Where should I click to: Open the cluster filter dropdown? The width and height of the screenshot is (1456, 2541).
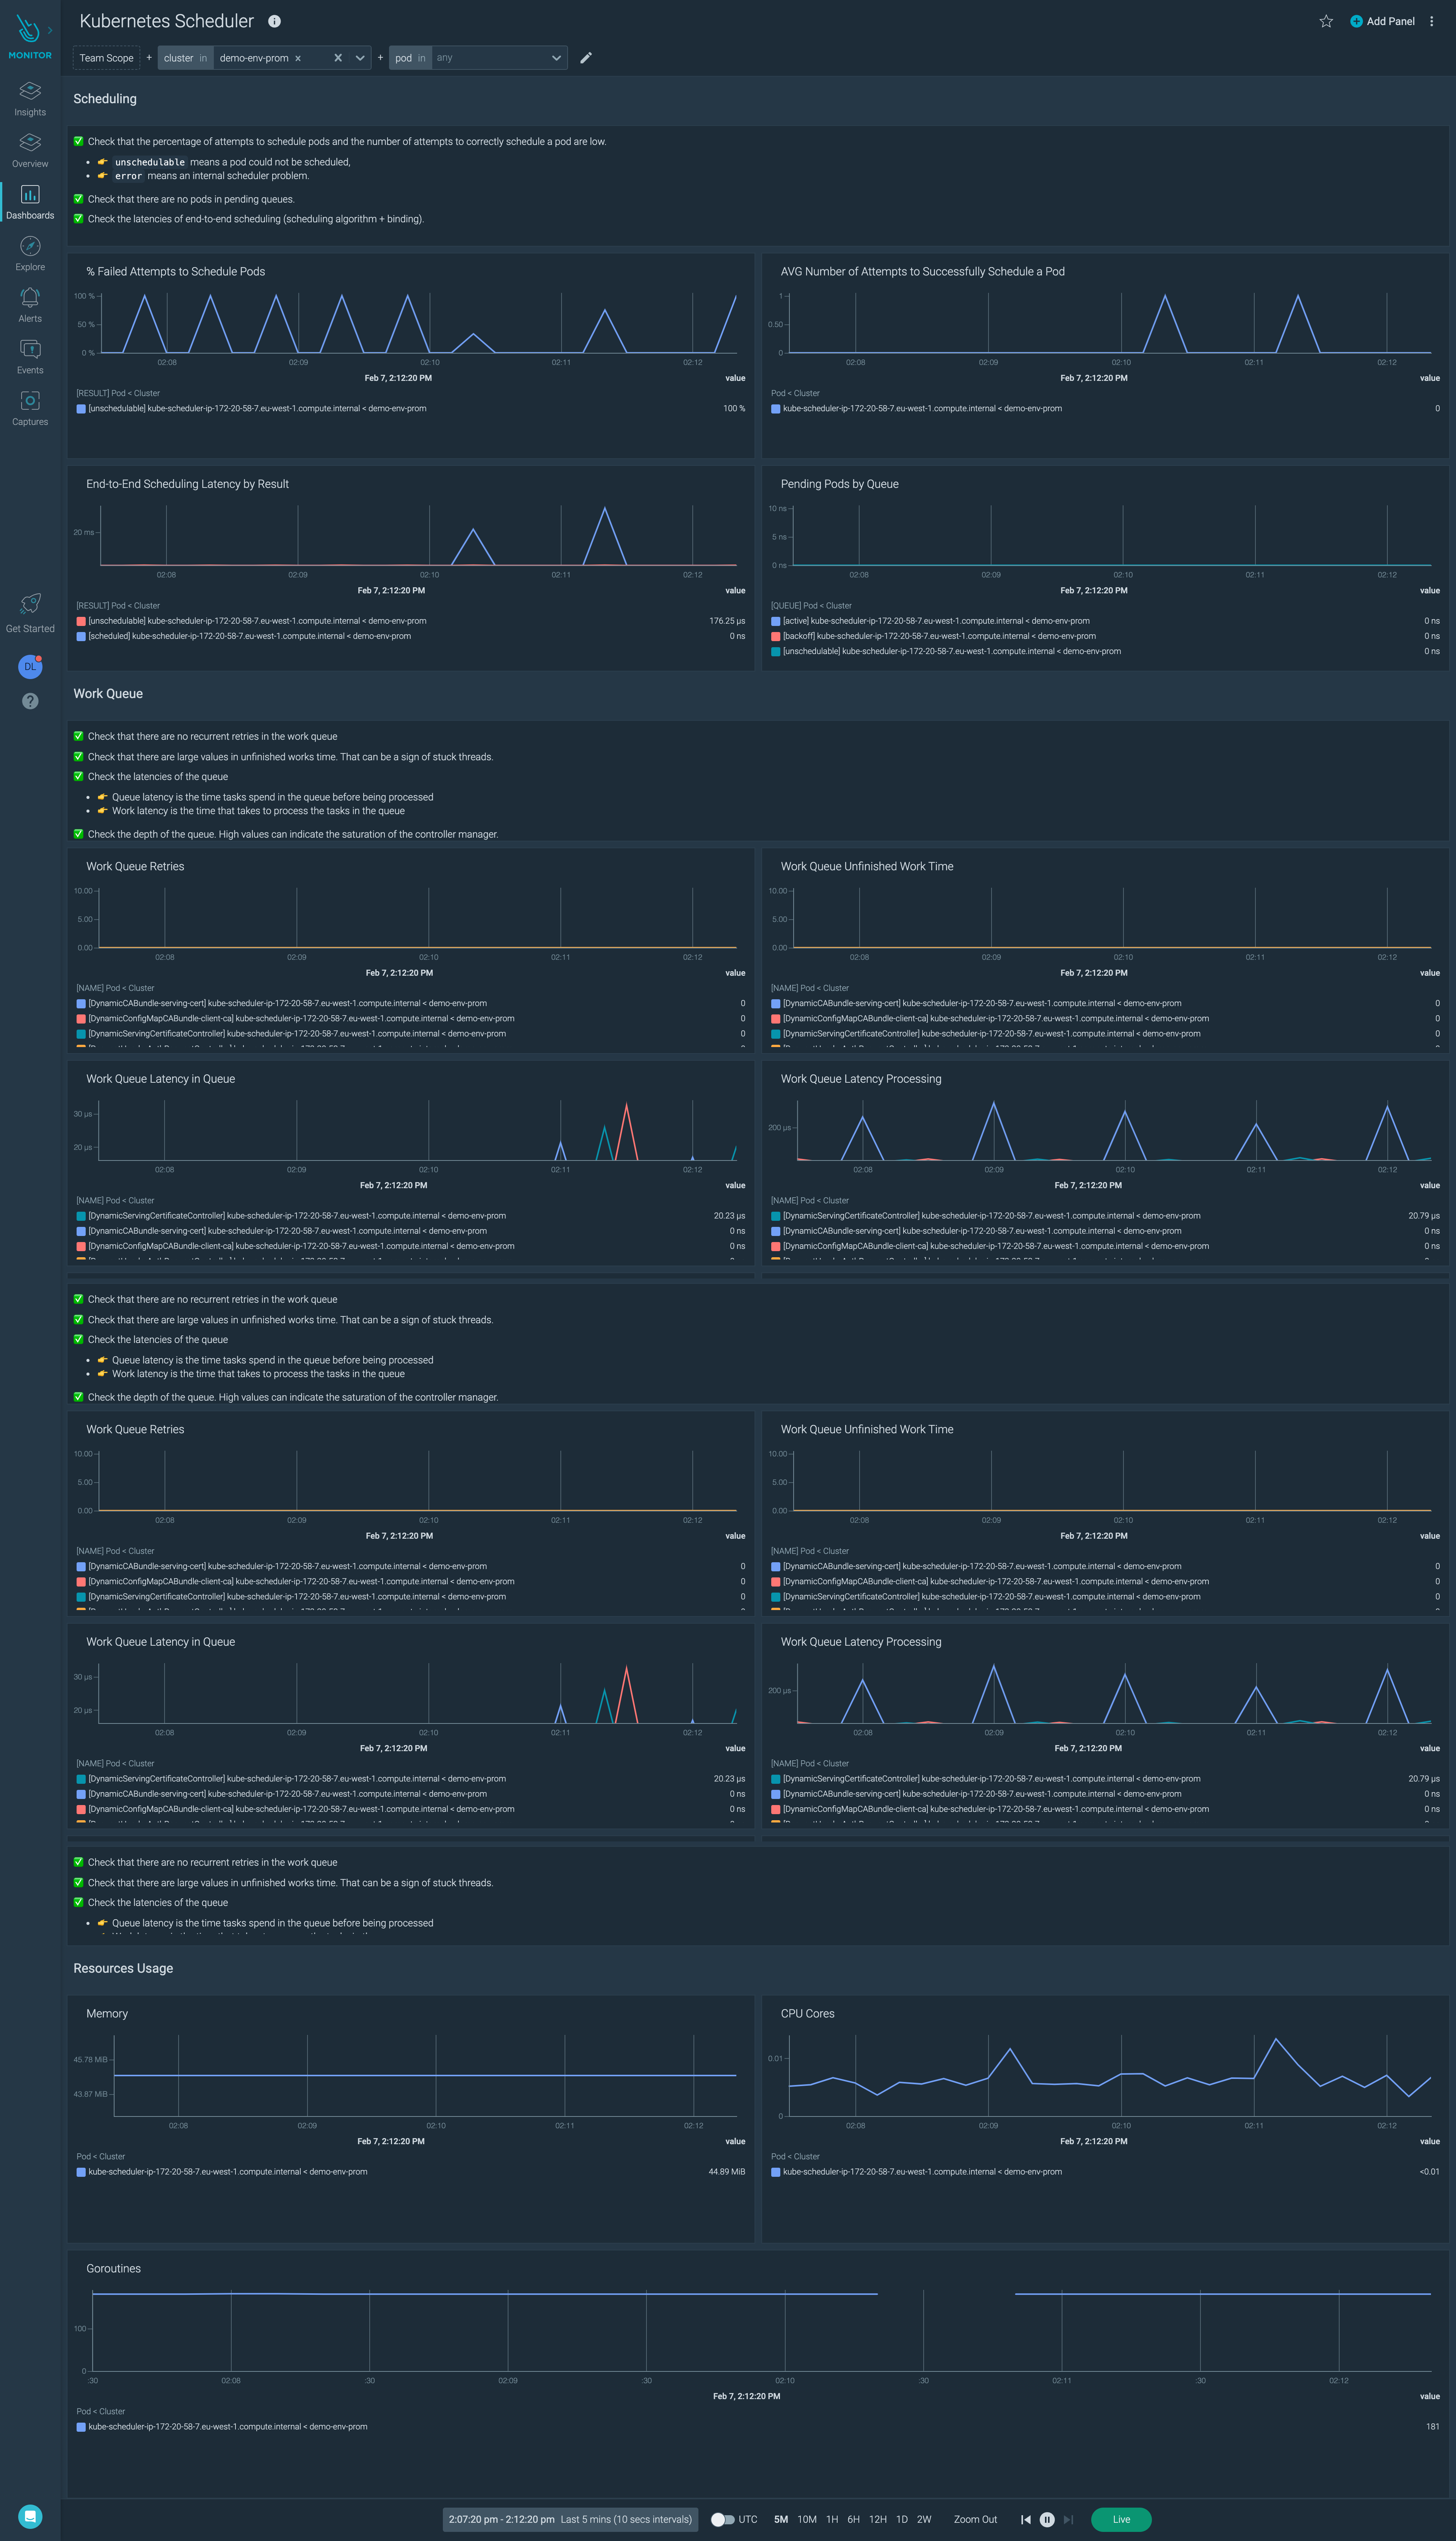(x=360, y=58)
